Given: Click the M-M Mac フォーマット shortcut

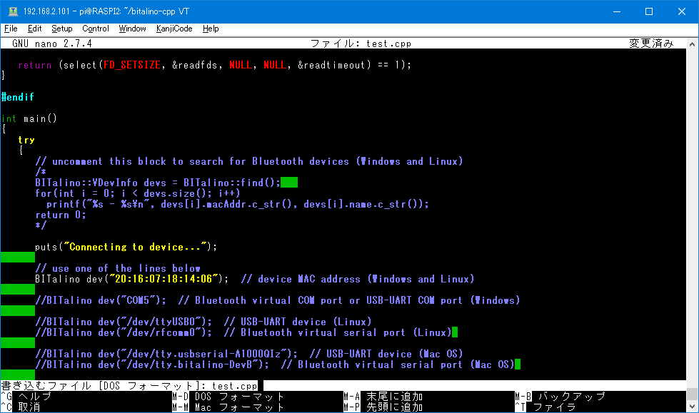Looking at the screenshot, I should click(228, 407).
